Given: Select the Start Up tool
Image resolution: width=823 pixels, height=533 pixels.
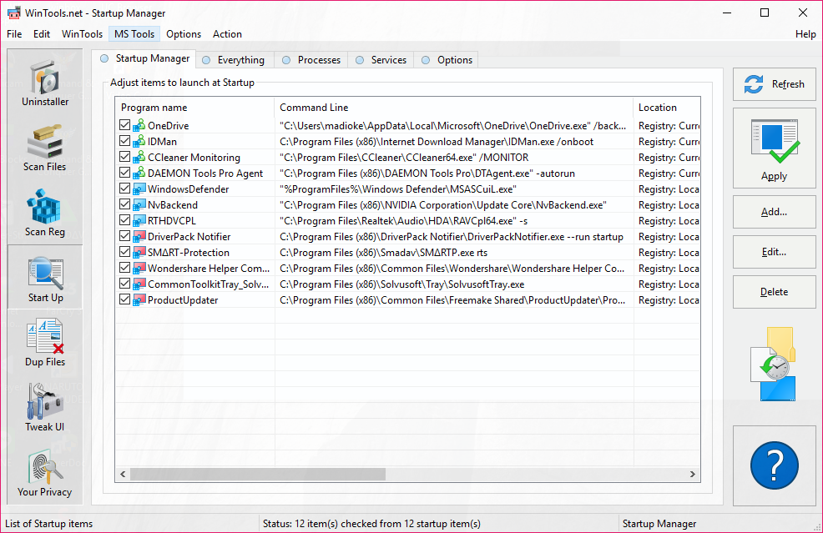Looking at the screenshot, I should coord(45,278).
